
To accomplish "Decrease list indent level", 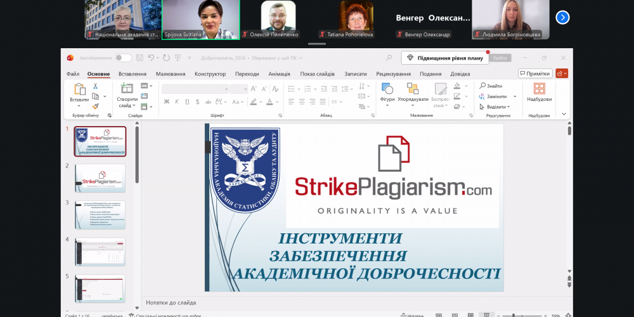I will point(324,89).
